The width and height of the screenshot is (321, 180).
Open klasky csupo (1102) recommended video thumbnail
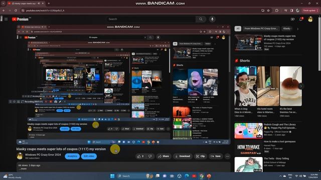(x=248, y=42)
